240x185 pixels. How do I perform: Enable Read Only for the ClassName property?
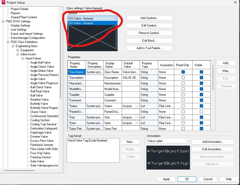(183, 72)
